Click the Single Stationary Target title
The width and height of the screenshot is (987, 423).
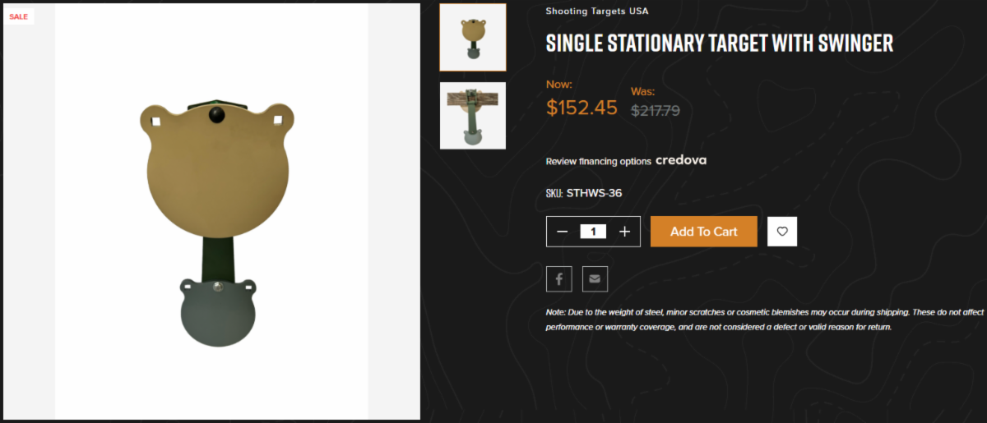click(x=719, y=44)
